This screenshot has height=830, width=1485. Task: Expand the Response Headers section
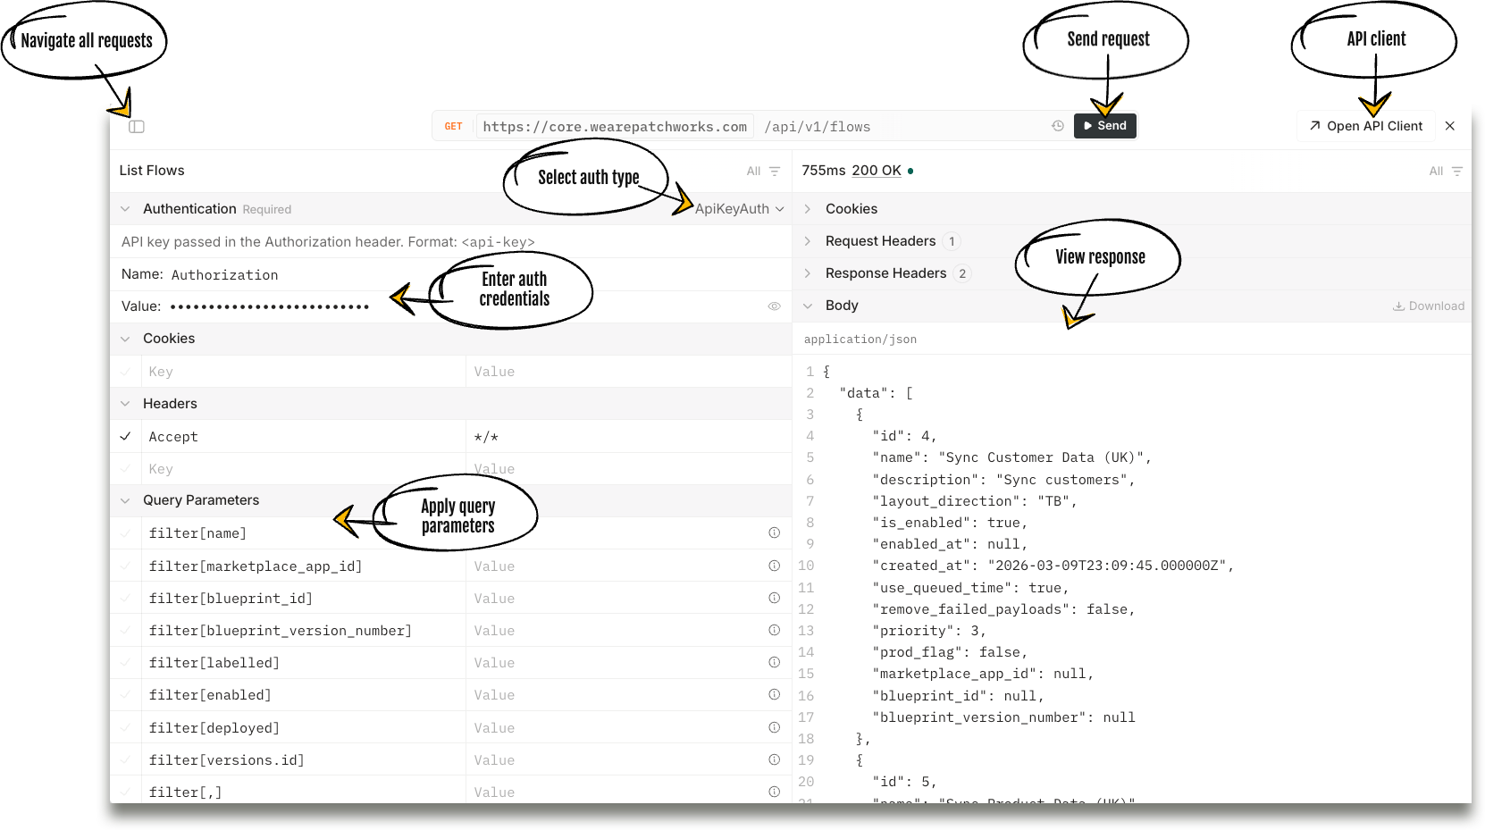885,273
